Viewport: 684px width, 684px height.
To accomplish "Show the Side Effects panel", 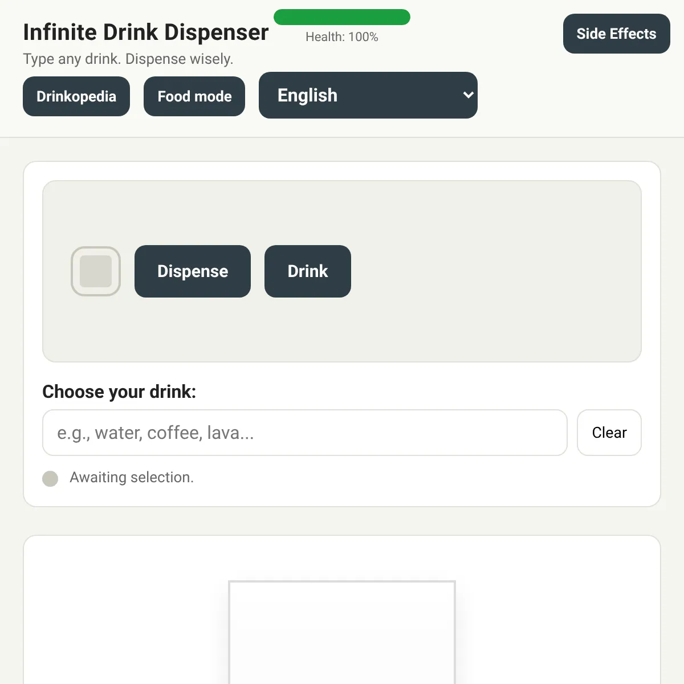I will click(617, 34).
